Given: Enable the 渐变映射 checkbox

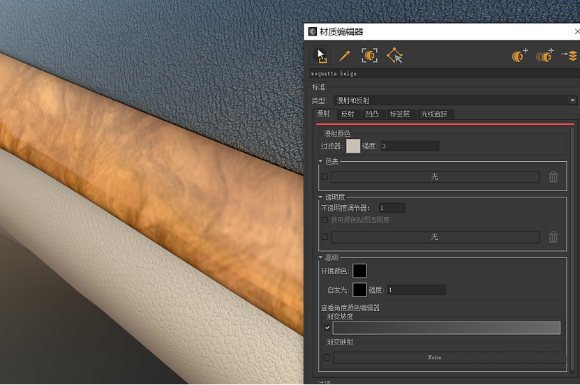Looking at the screenshot, I should tap(327, 357).
